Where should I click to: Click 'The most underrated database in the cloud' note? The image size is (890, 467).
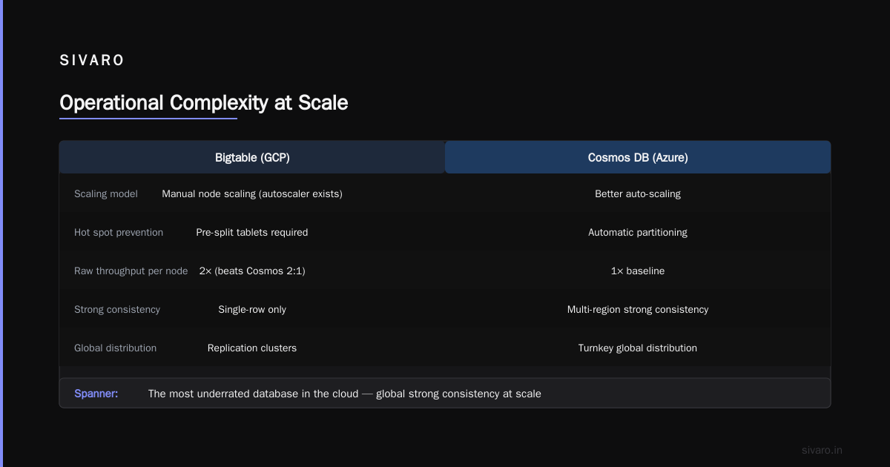pyautogui.click(x=345, y=394)
